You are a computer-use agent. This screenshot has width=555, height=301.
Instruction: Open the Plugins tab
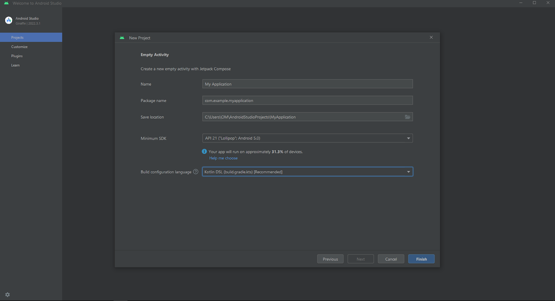coord(31,56)
